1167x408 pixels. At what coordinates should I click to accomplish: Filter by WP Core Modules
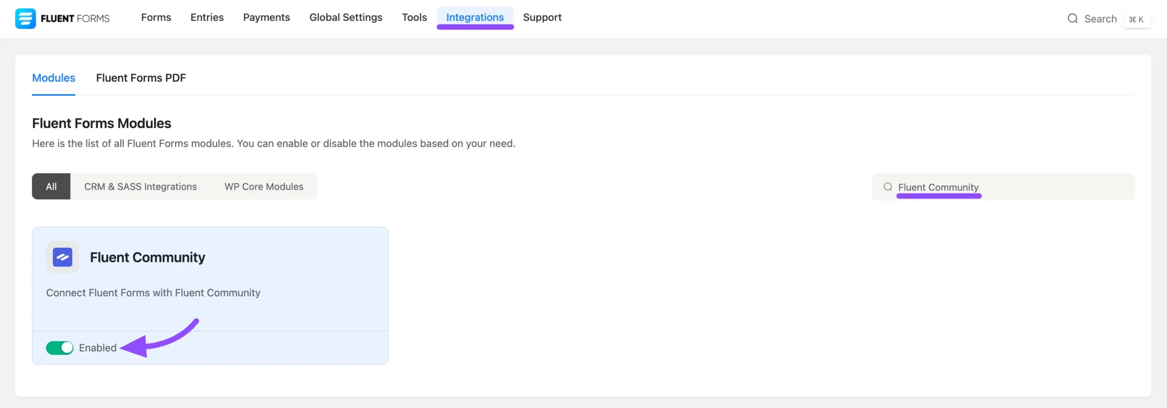coord(264,186)
